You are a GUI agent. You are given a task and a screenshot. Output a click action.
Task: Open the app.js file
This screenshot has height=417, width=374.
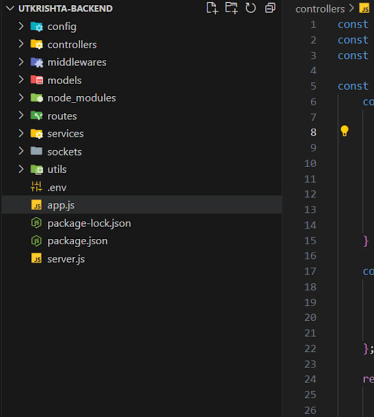click(61, 206)
